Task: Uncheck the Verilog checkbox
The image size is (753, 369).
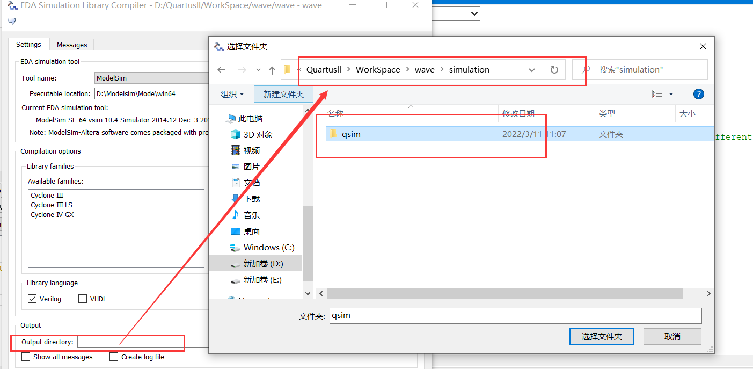Action: click(32, 299)
